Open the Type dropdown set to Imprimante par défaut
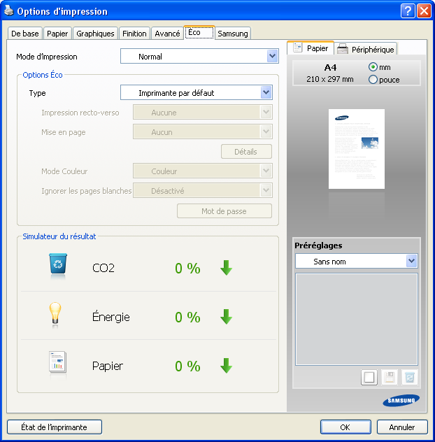Screen dimensions: 435x442 tap(197, 92)
